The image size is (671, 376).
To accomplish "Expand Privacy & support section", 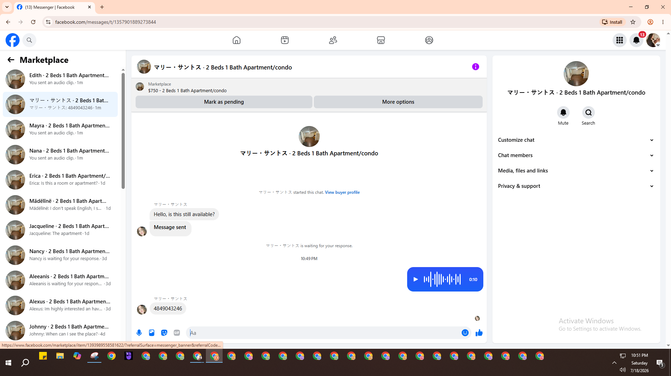I will (576, 186).
